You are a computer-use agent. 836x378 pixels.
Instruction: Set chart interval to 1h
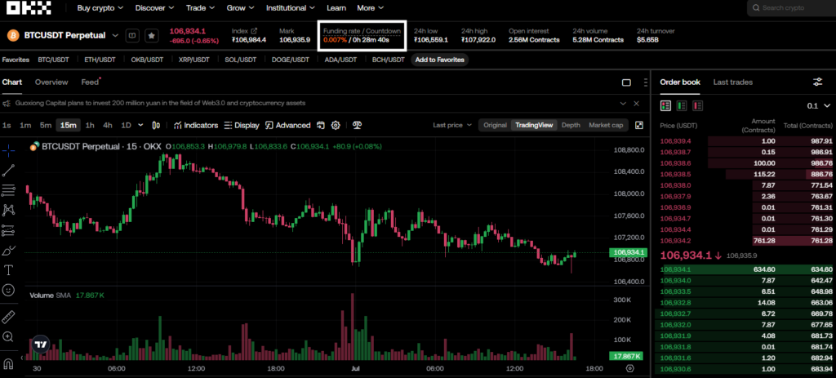(90, 125)
